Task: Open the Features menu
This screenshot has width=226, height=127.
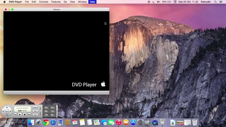Action: click(x=56, y=2)
